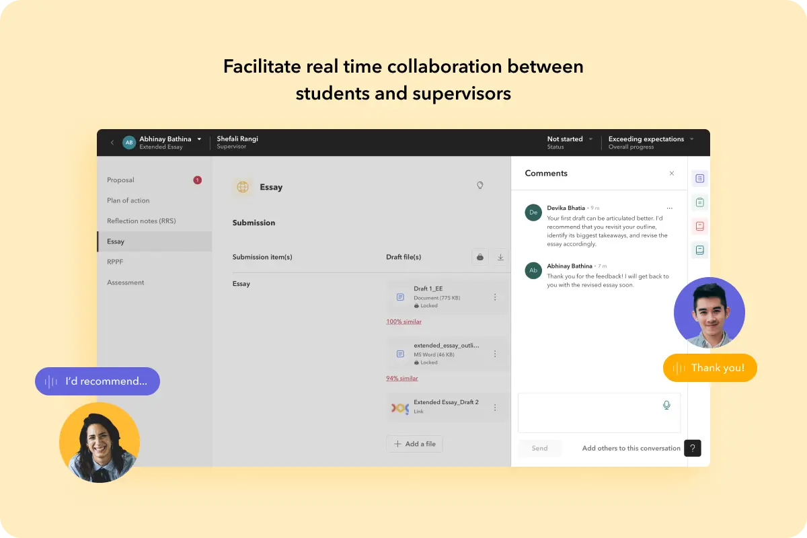Click the download icon above draft files
This screenshot has height=538, width=807.
500,257
